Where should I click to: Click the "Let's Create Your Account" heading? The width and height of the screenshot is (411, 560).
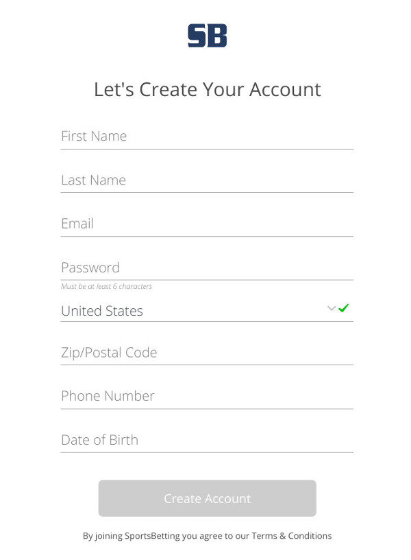point(207,89)
